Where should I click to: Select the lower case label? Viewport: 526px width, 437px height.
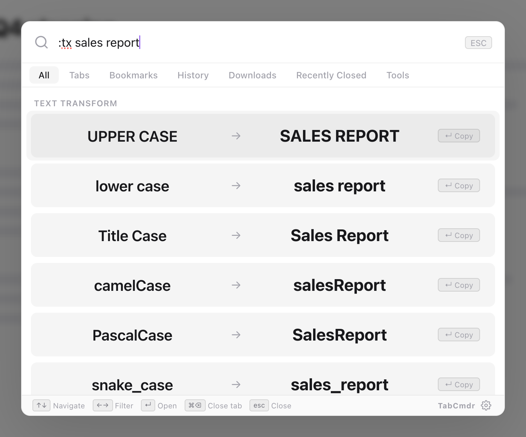132,186
